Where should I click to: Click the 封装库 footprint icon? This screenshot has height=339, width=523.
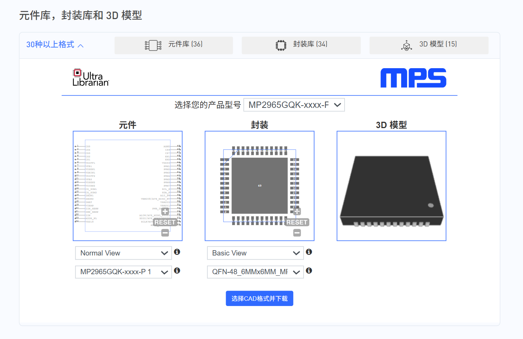coord(281,45)
